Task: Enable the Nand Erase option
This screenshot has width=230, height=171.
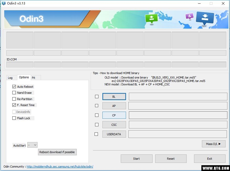Action: pyautogui.click(x=14, y=93)
